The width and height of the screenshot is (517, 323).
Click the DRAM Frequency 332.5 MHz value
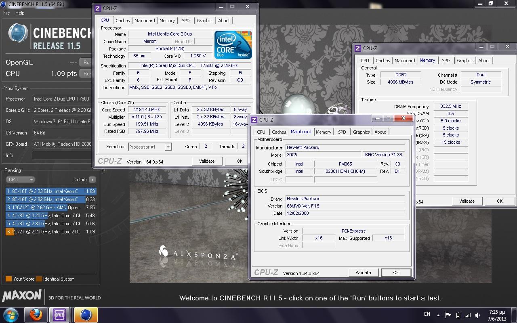451,107
